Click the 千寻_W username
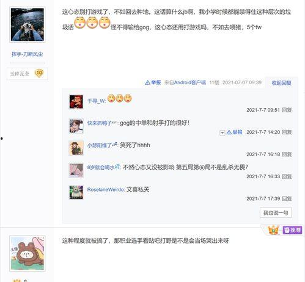 96,101
